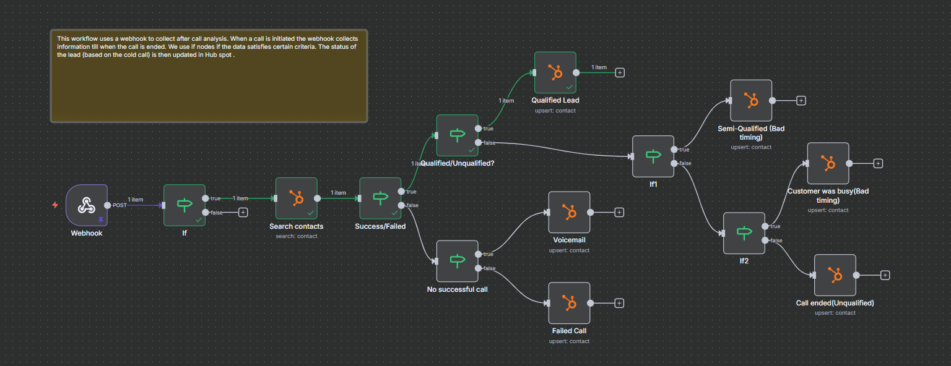Open the Webhook trigger node
The width and height of the screenshot is (951, 366).
click(x=86, y=205)
